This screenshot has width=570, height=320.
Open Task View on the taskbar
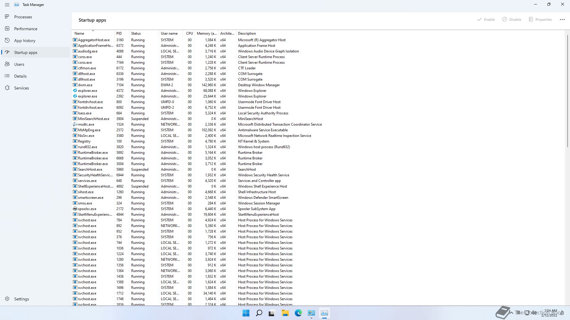tap(272, 313)
